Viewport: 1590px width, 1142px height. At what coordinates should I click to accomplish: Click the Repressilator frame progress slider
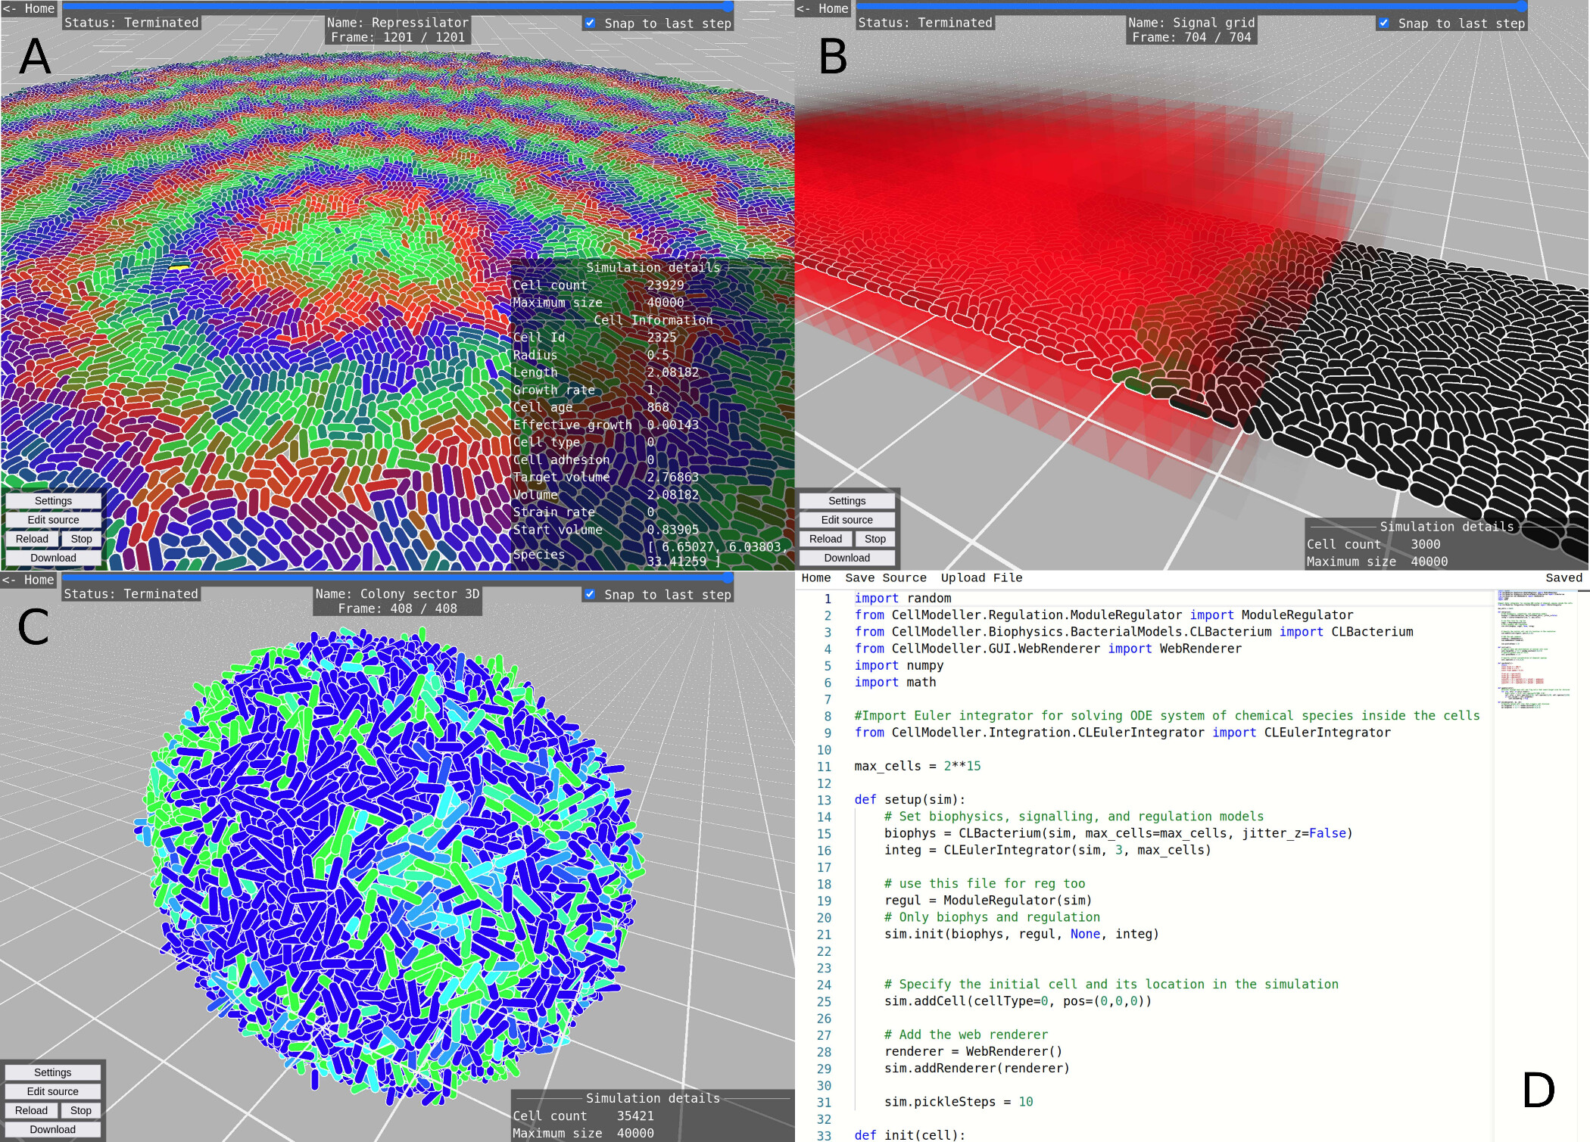click(394, 8)
